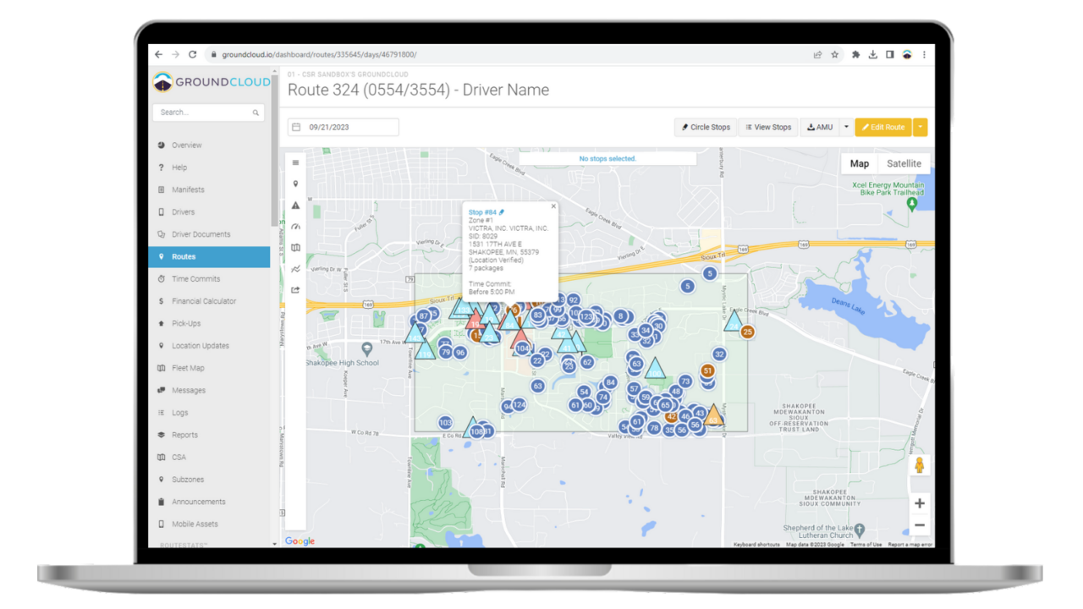Open the Edit Route dropdown arrow
Screen dimensions: 1083x609
pyautogui.click(x=921, y=127)
